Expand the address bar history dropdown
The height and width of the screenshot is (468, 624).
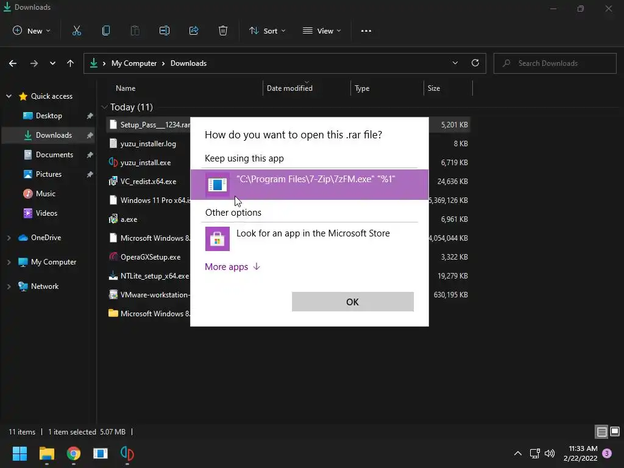coord(455,63)
